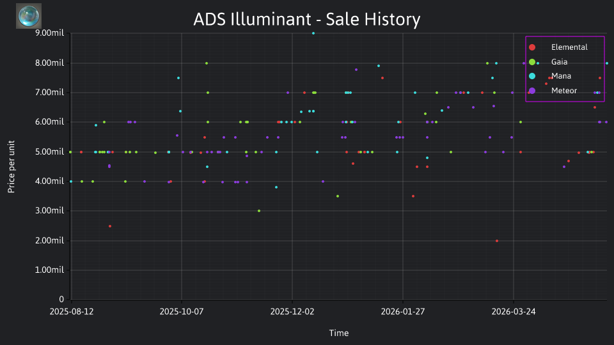Viewport: 614px width, 345px height.
Task: Click the "Price per unit" axis title
Action: (x=12, y=167)
